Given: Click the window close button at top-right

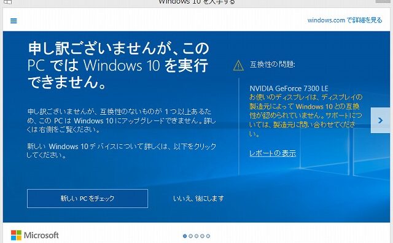Looking at the screenshot, I should pyautogui.click(x=383, y=1).
